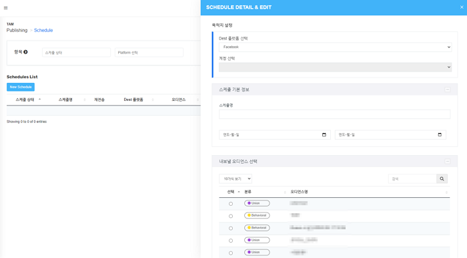Open the Platform 선택 filter field
This screenshot has width=467, height=258.
[149, 53]
